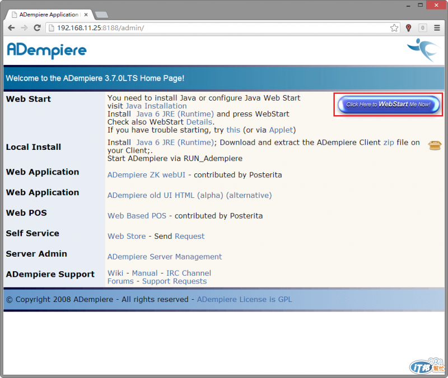448x378 pixels.
Task: Select the ADempiere Application browser tab
Action: click(x=49, y=15)
